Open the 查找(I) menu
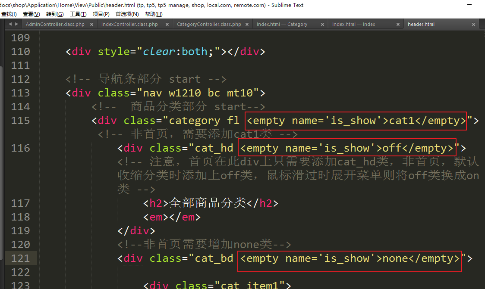This screenshot has height=289, width=485. click(9, 14)
